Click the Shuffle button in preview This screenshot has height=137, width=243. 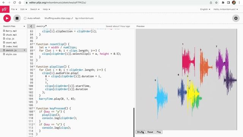click(x=140, y=132)
